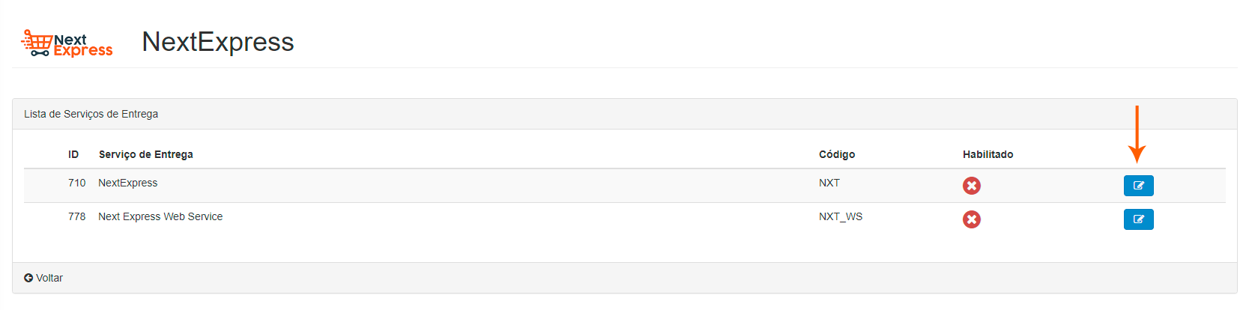Click the Next Express shopping cart logo
This screenshot has width=1252, height=310.
coord(67,43)
